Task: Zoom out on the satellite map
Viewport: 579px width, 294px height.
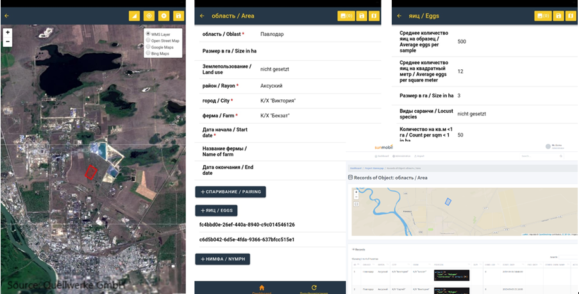Action: [x=8, y=42]
